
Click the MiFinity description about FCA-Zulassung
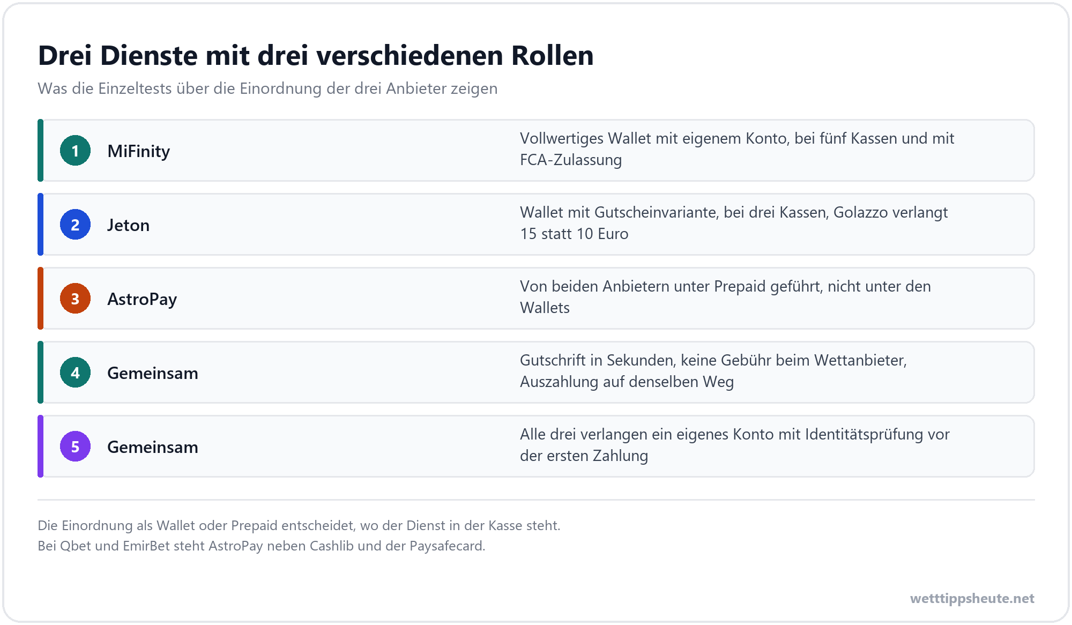tap(737, 149)
